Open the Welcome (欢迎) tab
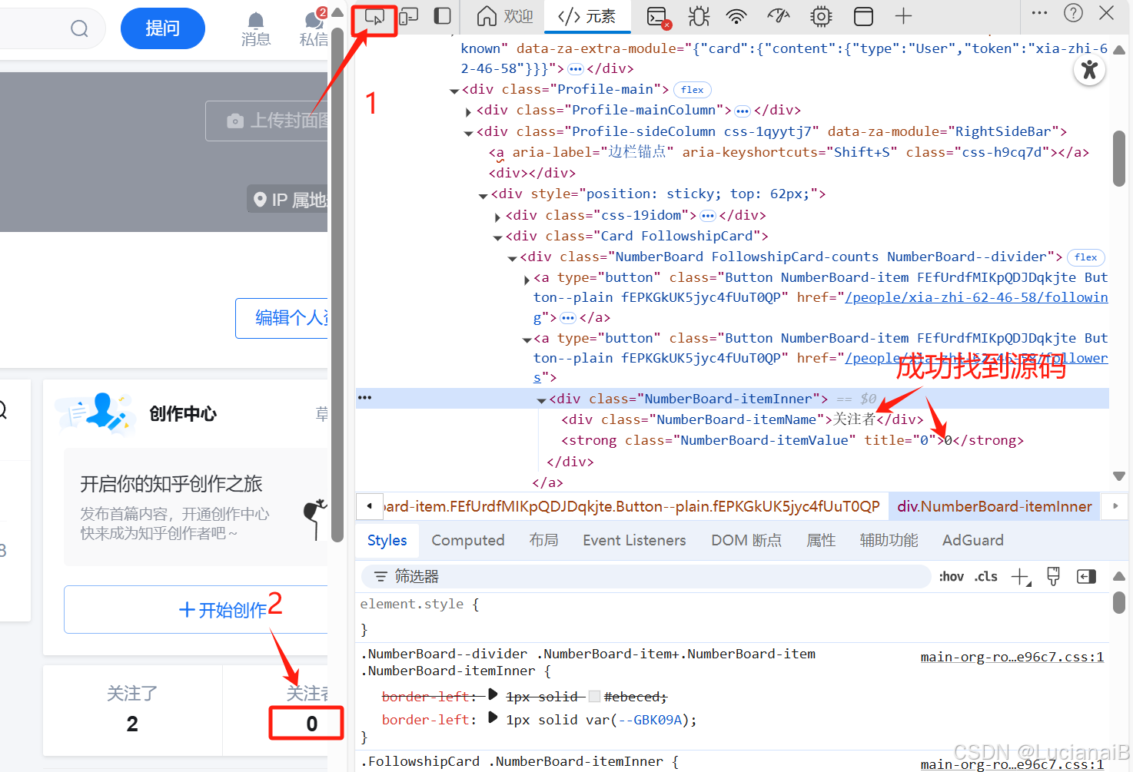This screenshot has width=1133, height=772. pos(504,16)
